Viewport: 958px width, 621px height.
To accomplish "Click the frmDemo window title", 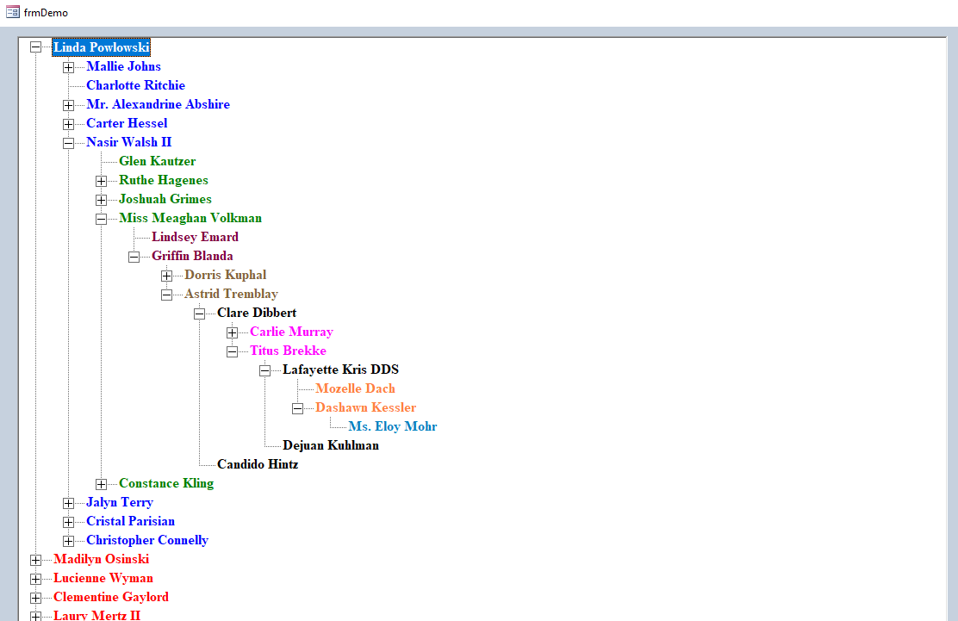I will click(x=46, y=12).
